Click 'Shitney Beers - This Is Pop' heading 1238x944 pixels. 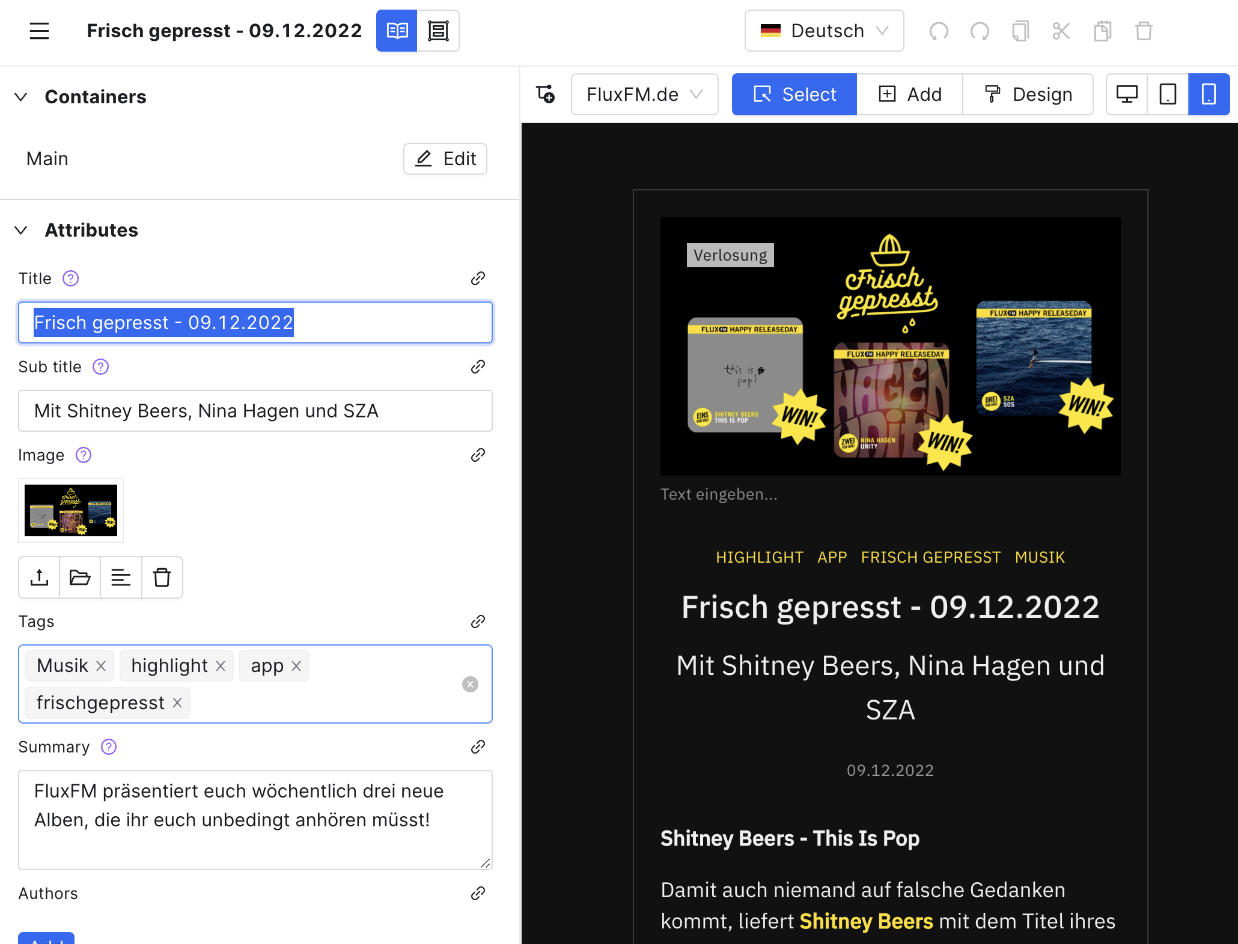(x=790, y=838)
